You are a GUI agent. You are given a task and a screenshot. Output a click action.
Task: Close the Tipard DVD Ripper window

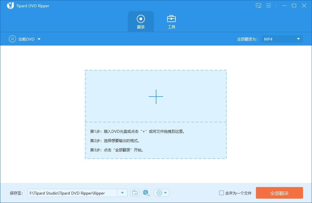click(x=304, y=6)
